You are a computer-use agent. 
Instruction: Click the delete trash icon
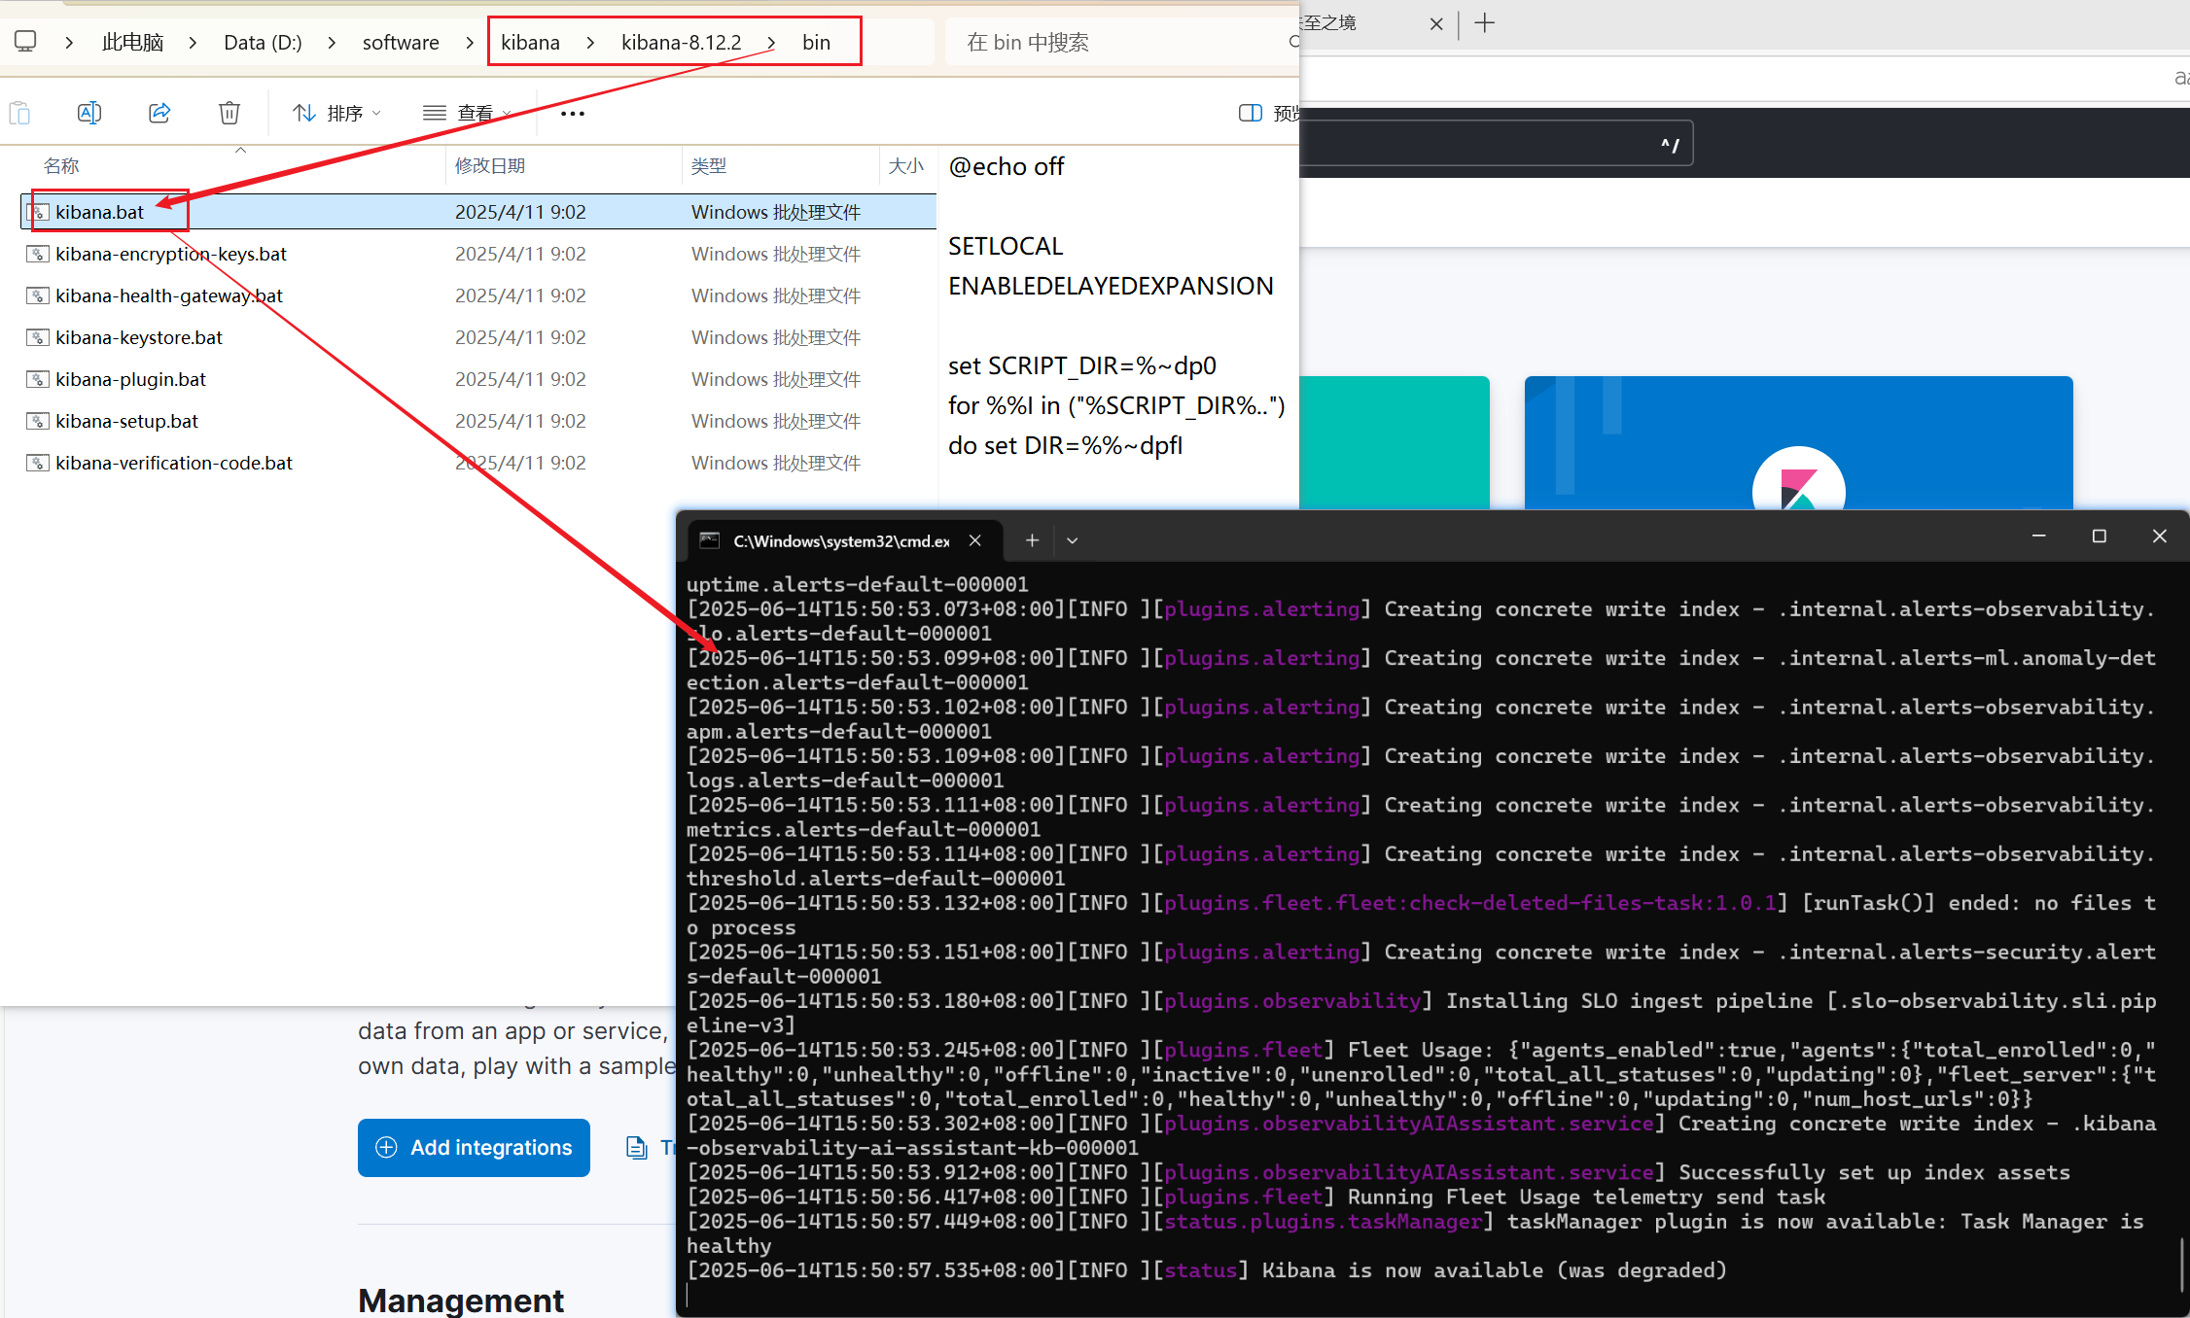tap(230, 114)
